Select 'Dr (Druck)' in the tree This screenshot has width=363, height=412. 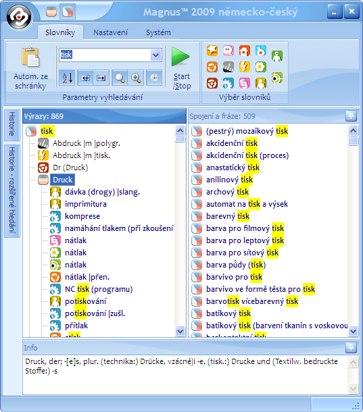point(70,168)
